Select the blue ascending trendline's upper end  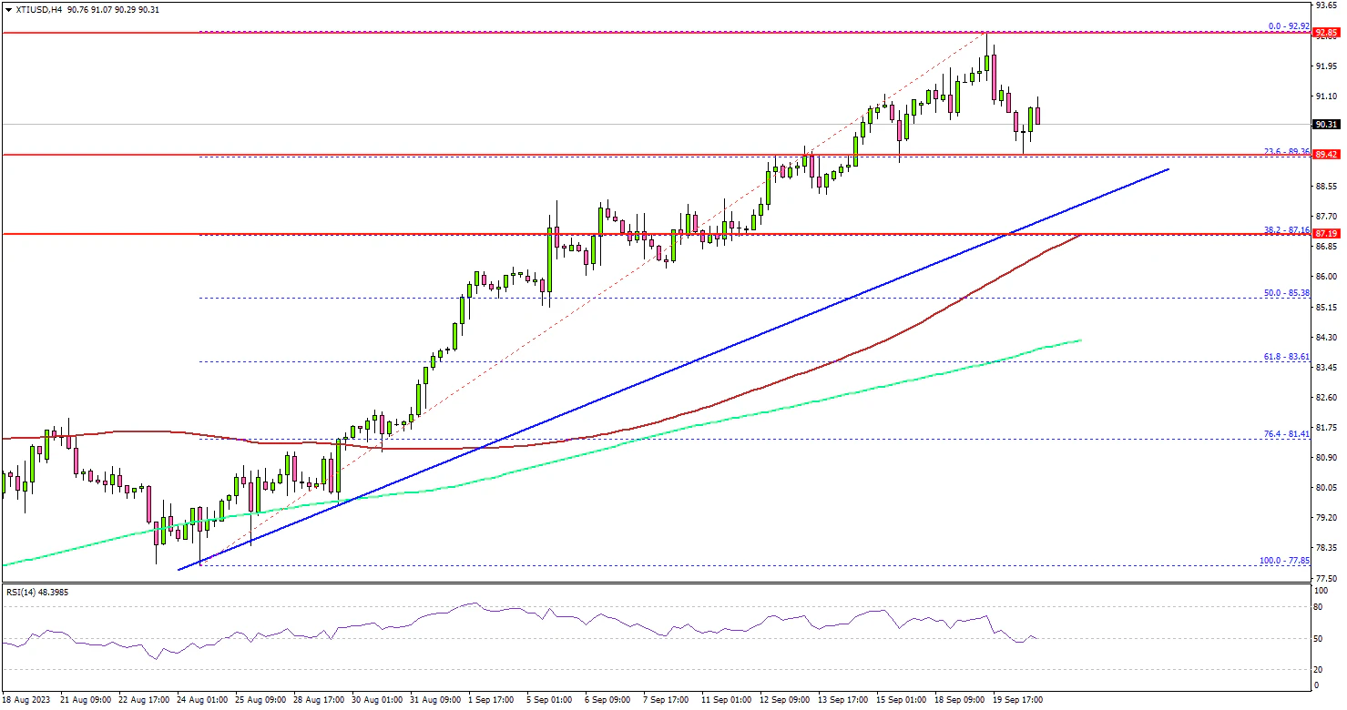coord(1168,169)
